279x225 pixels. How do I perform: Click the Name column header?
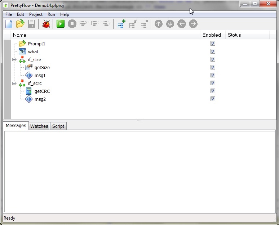(x=106, y=35)
